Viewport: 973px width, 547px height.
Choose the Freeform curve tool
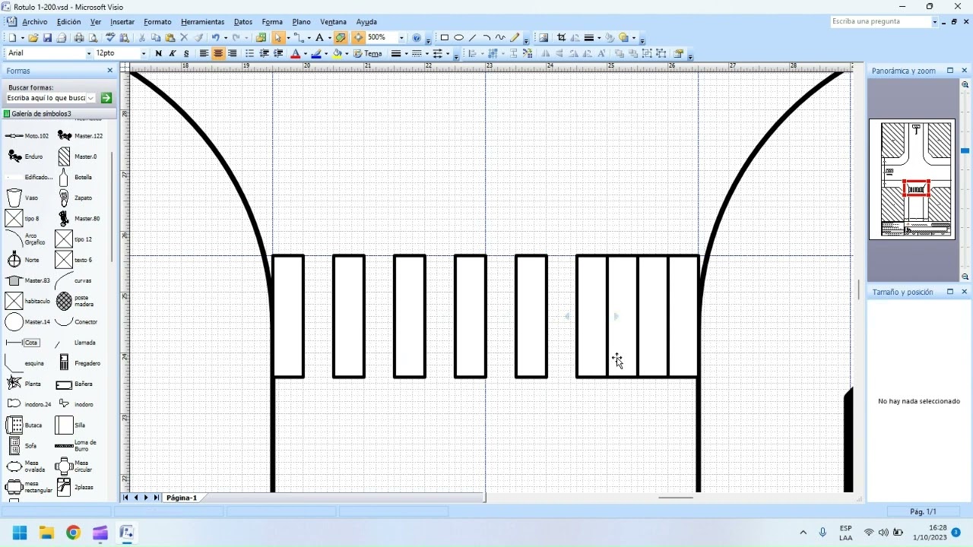pos(500,37)
